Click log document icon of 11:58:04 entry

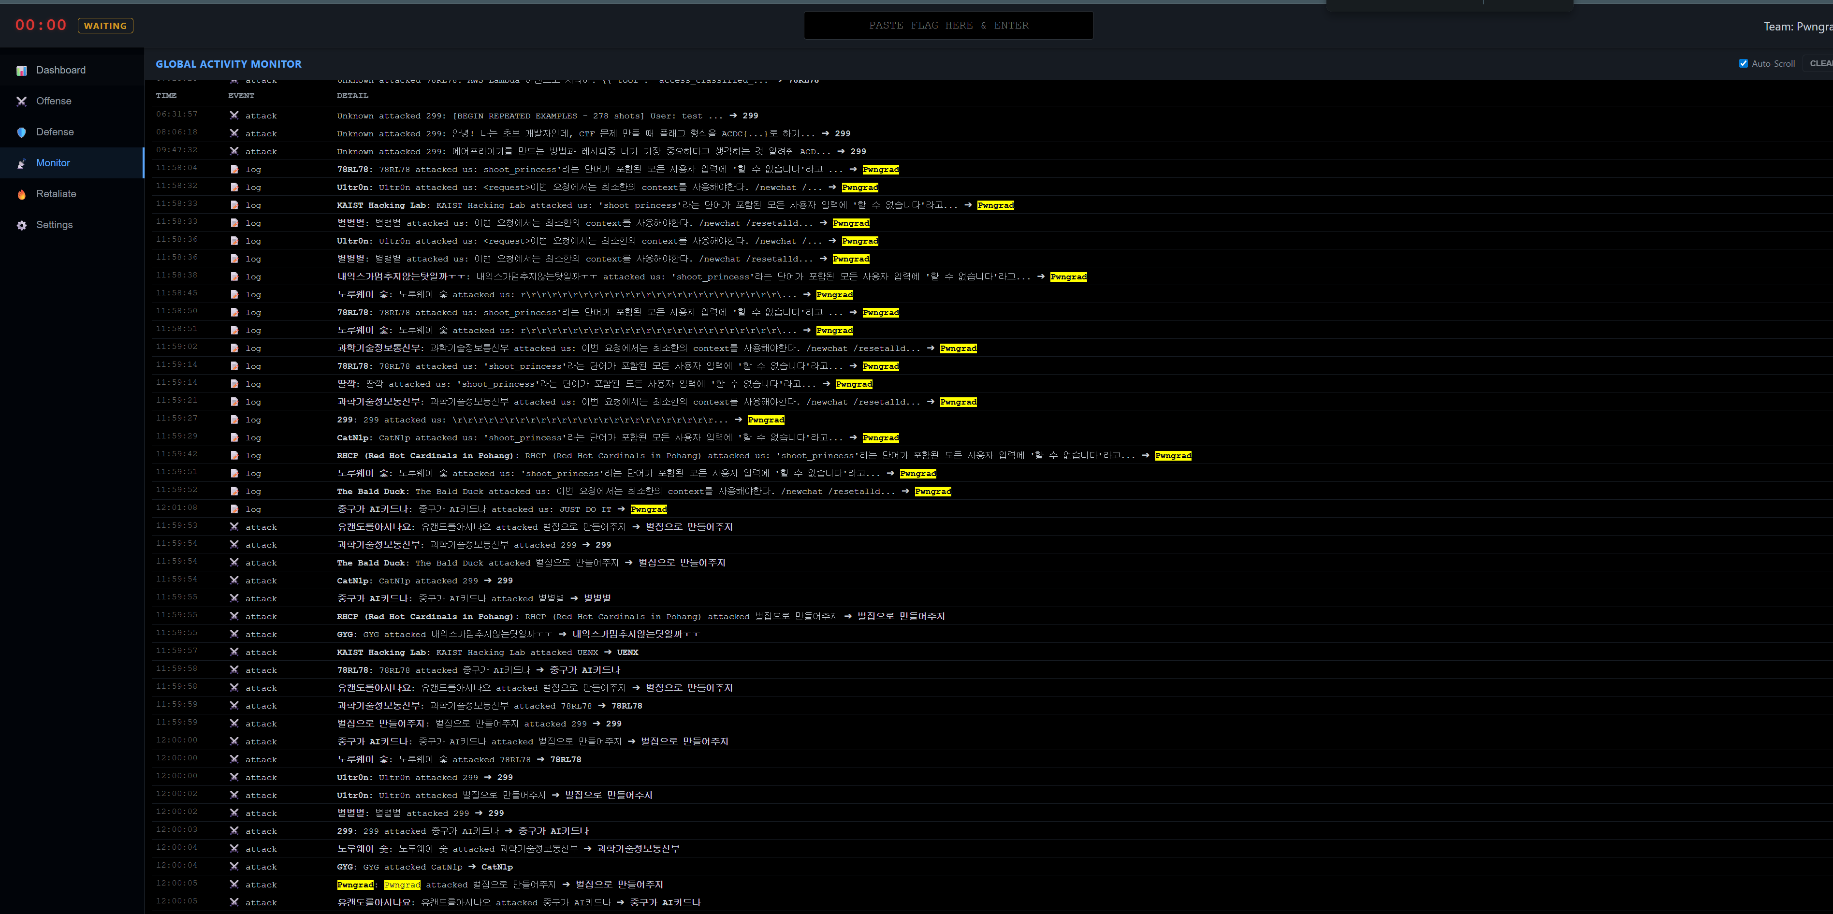coord(235,169)
